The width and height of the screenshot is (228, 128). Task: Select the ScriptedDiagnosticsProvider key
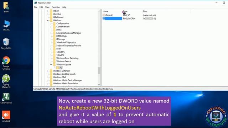click(69, 46)
